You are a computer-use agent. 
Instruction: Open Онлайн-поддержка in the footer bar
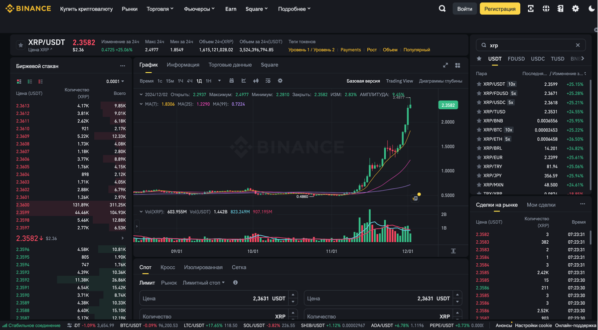point(576,325)
